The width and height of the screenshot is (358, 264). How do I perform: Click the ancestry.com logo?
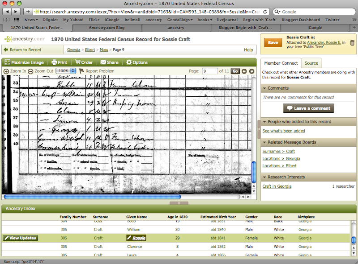click(25, 39)
